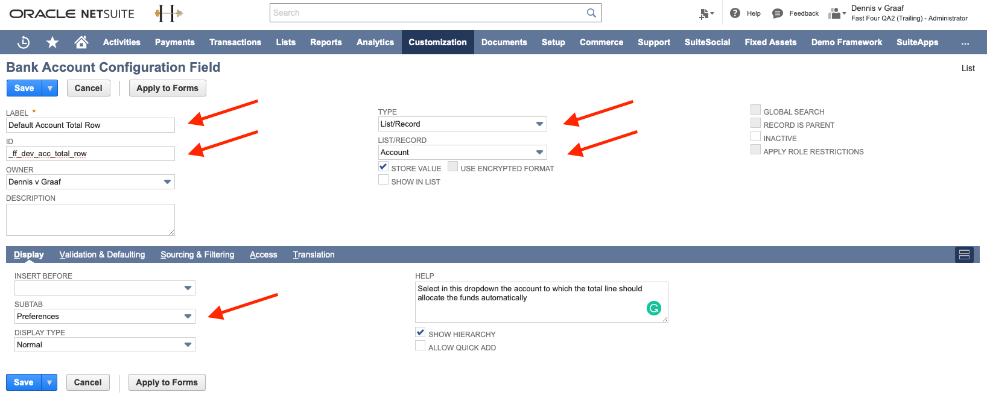Go to the Home house icon

coord(81,42)
